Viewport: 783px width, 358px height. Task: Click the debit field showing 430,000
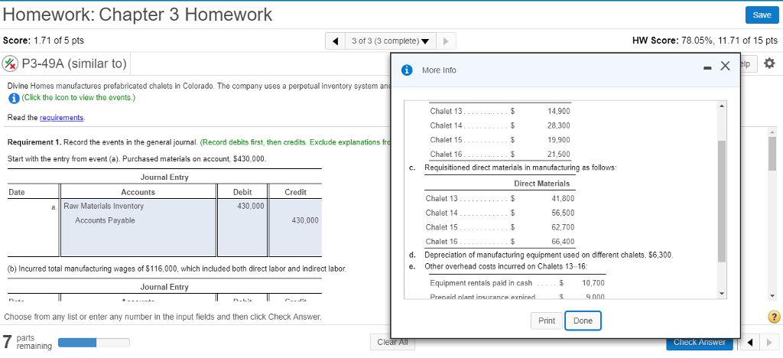242,206
